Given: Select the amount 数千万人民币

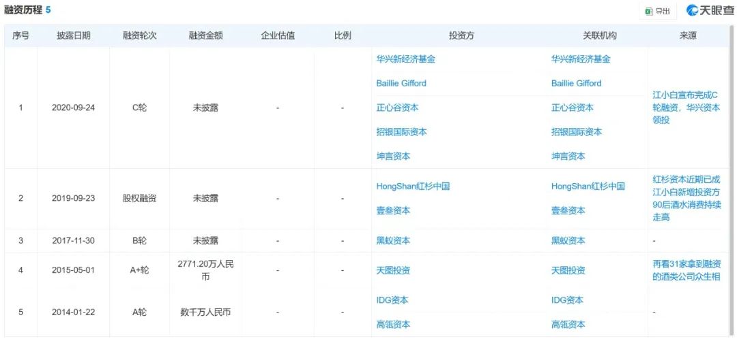Looking at the screenshot, I should pyautogui.click(x=205, y=312).
